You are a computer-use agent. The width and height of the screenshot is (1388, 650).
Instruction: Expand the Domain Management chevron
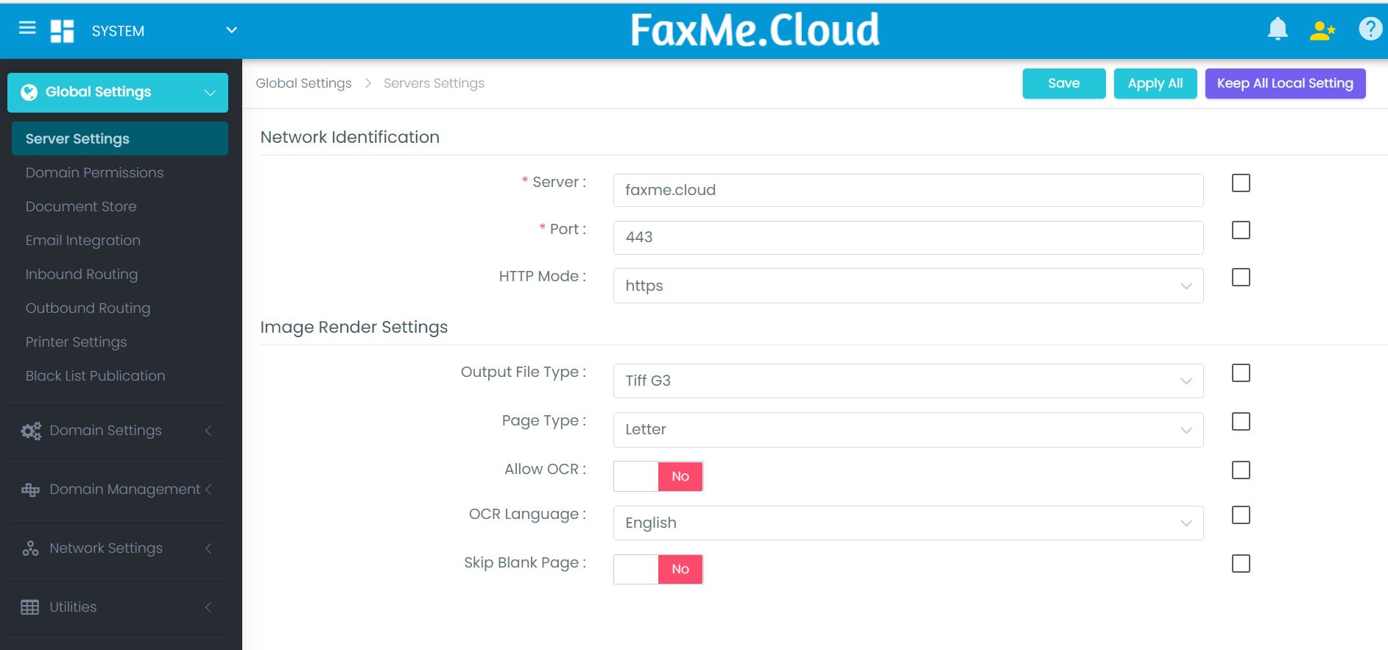tap(208, 490)
